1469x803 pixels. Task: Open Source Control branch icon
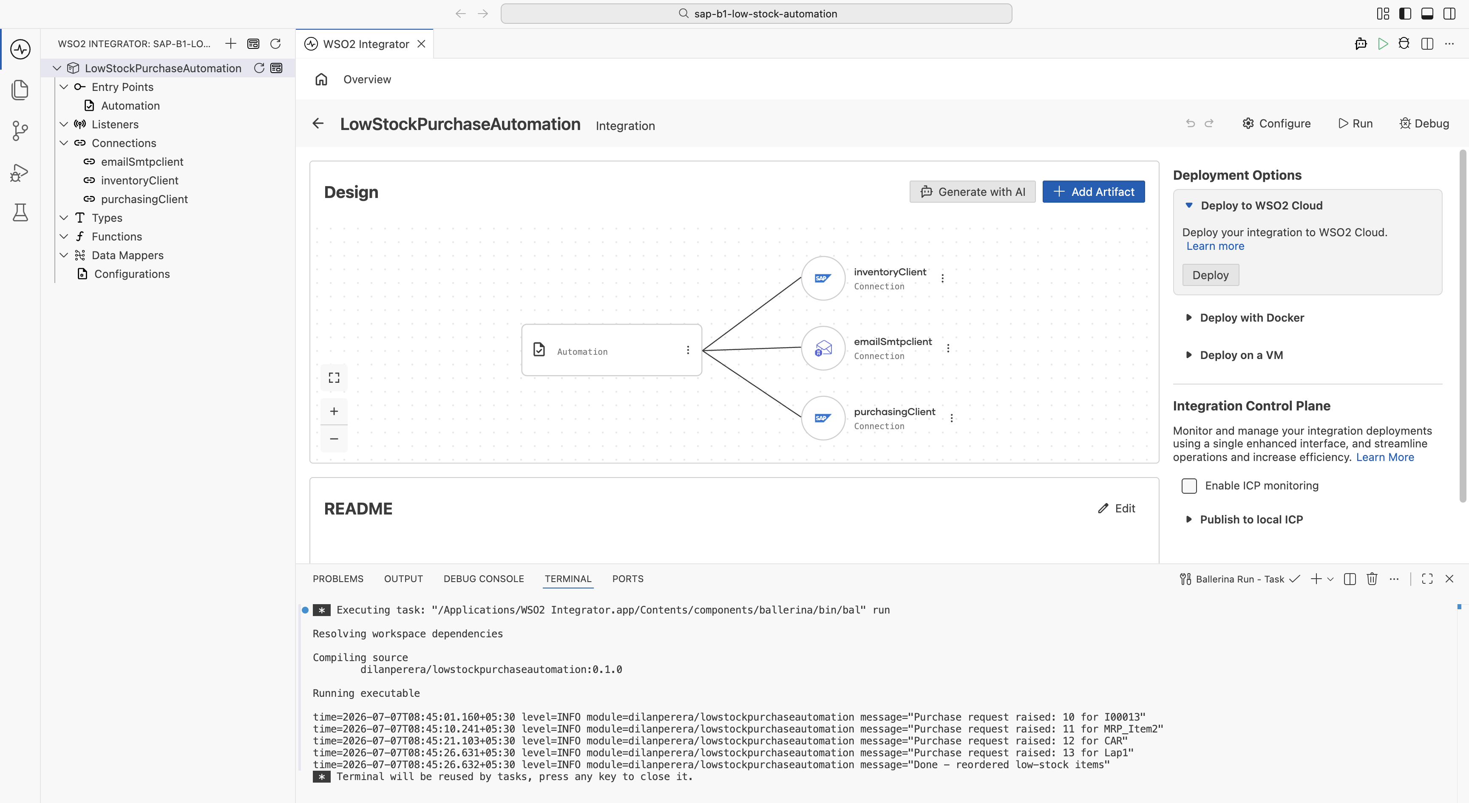(x=20, y=131)
